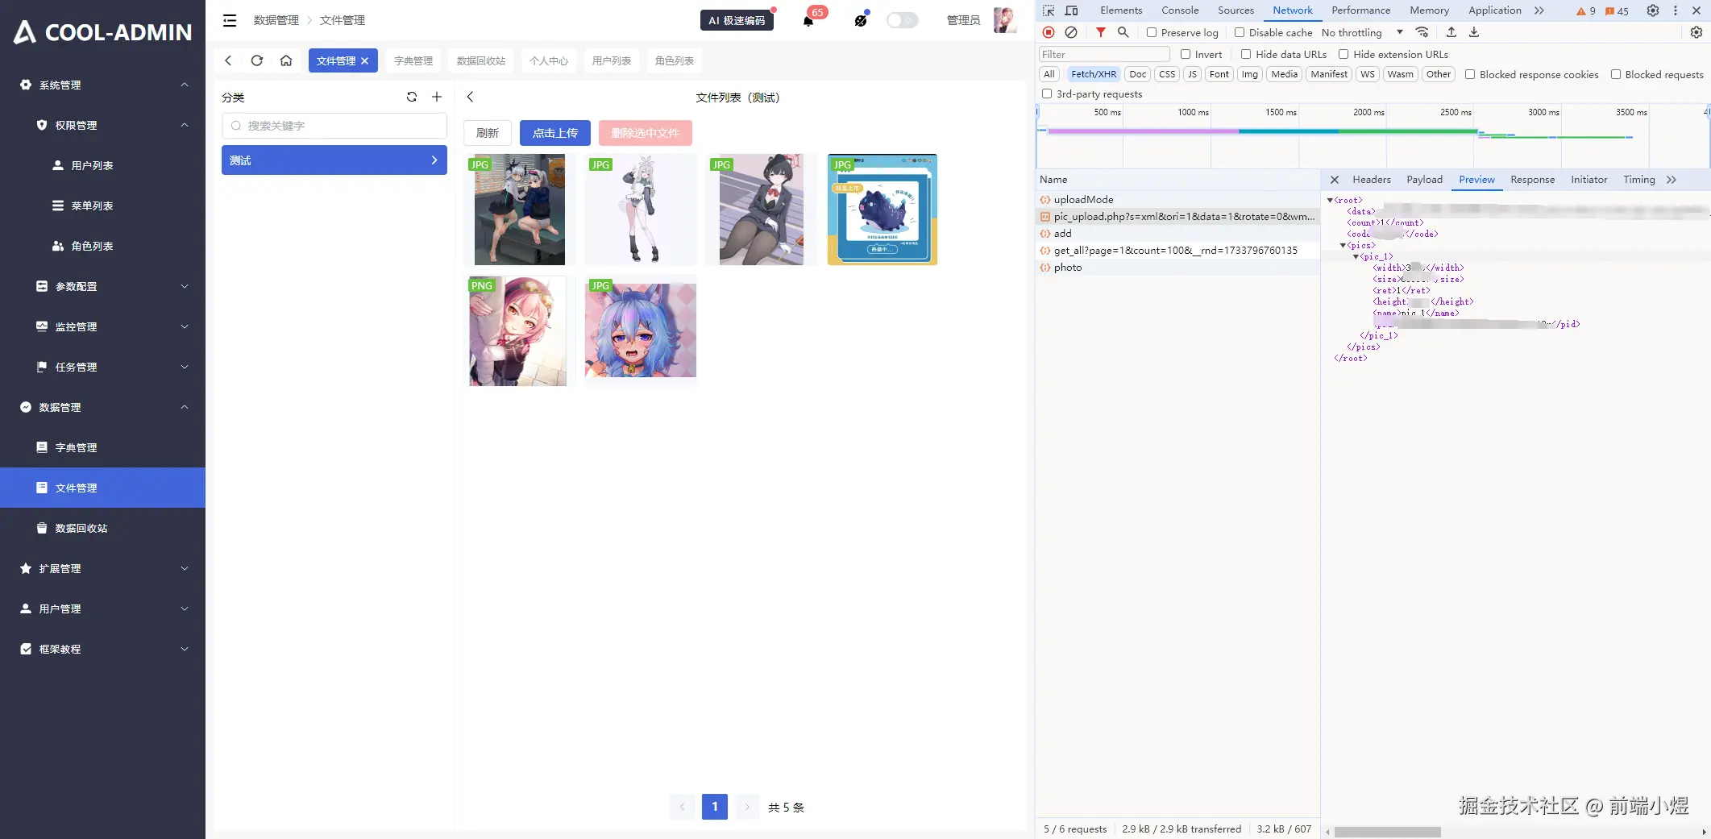This screenshot has height=839, width=1711.
Task: Open the Sources tab in DevTools
Action: point(1235,10)
